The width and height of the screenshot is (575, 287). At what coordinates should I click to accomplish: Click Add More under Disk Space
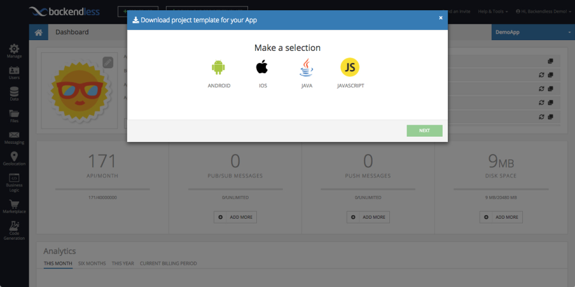[x=501, y=217]
